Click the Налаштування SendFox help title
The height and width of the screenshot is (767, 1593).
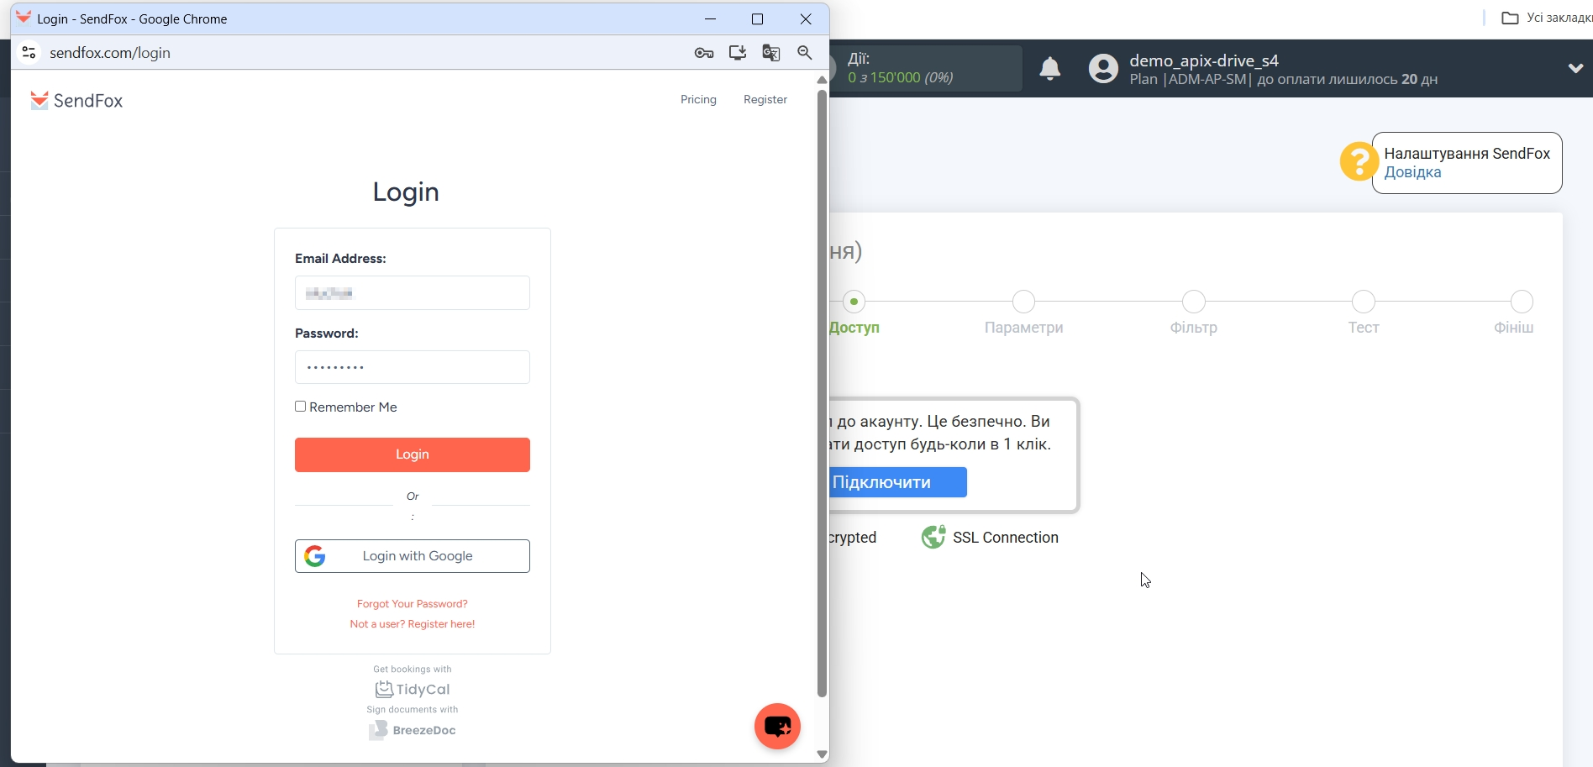click(1467, 154)
